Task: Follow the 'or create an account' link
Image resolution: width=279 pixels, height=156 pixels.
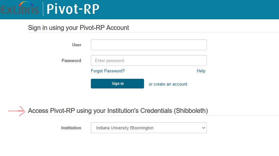Action: [168, 84]
